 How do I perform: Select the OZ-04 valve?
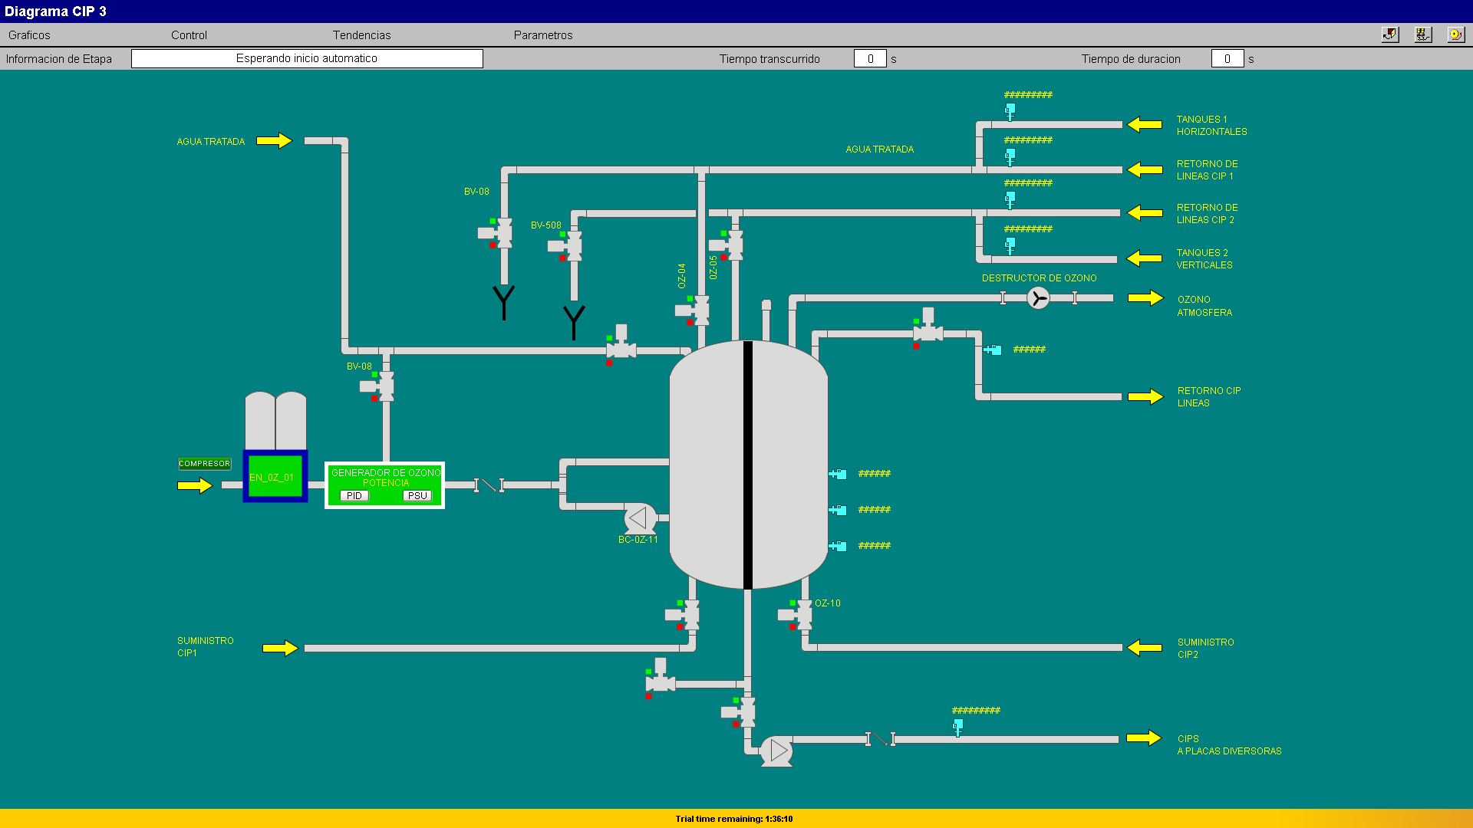(694, 310)
